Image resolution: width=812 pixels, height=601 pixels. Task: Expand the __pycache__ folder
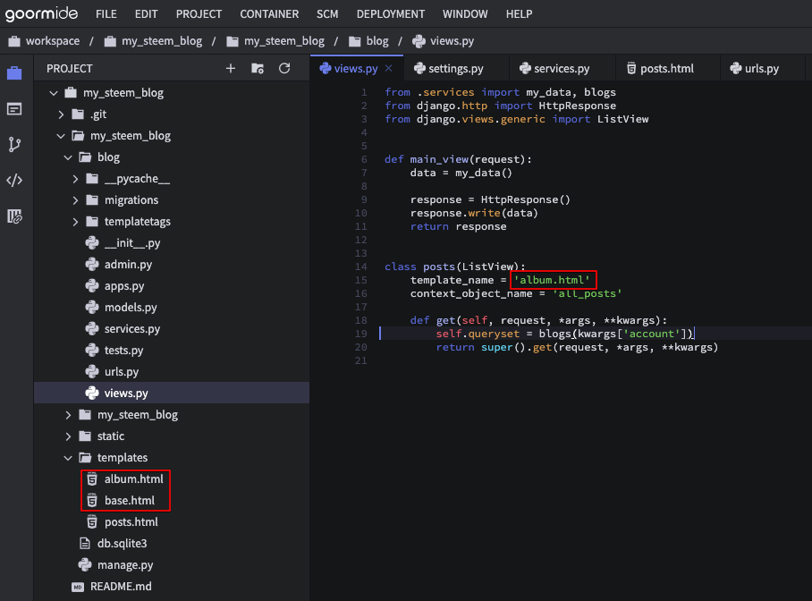(x=76, y=179)
